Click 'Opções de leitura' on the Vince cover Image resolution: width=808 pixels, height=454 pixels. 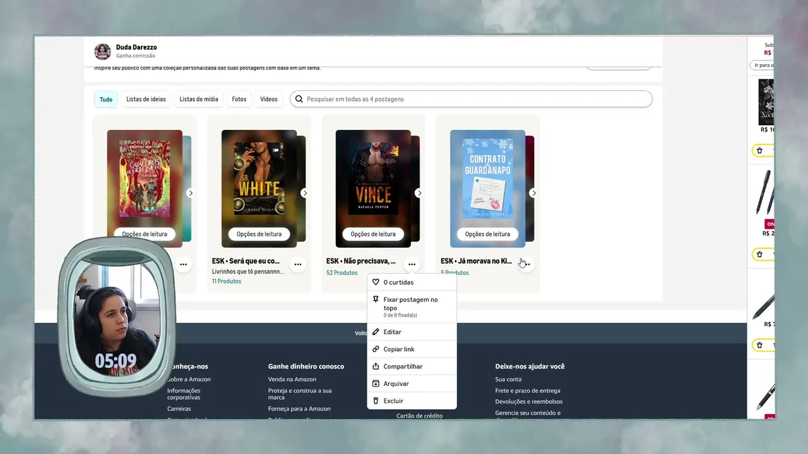(373, 234)
